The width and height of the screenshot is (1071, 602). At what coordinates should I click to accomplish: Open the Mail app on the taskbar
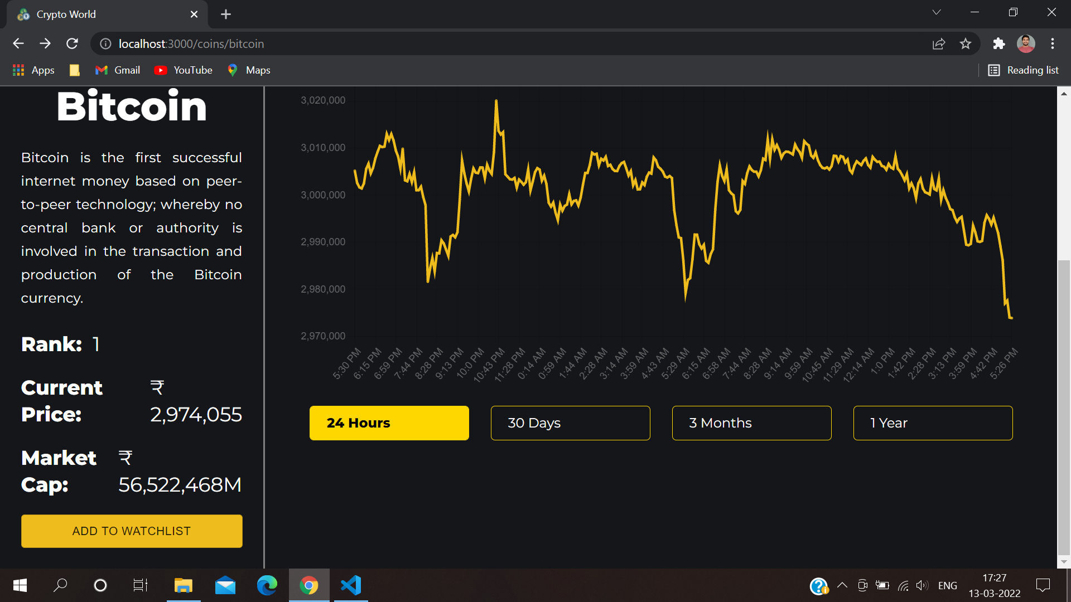coord(225,585)
